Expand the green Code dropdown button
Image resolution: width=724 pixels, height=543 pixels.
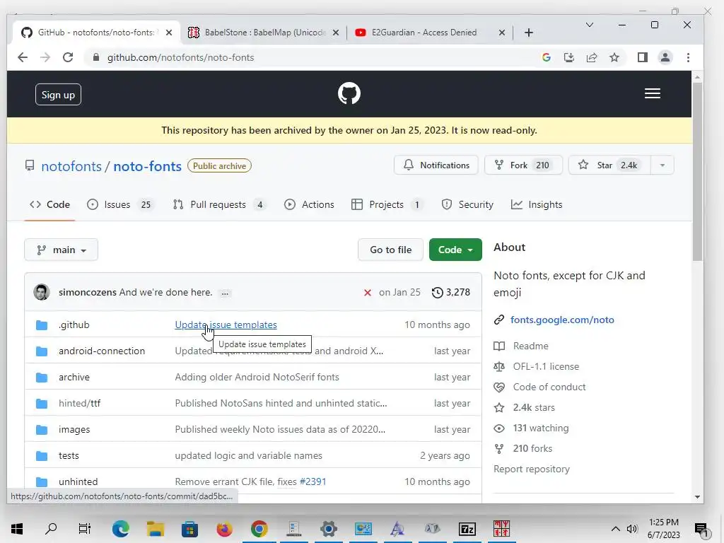(x=455, y=250)
